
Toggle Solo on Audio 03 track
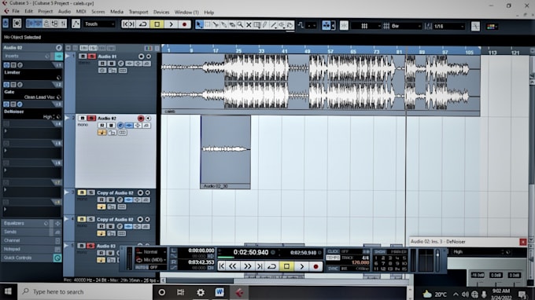[x=90, y=246]
